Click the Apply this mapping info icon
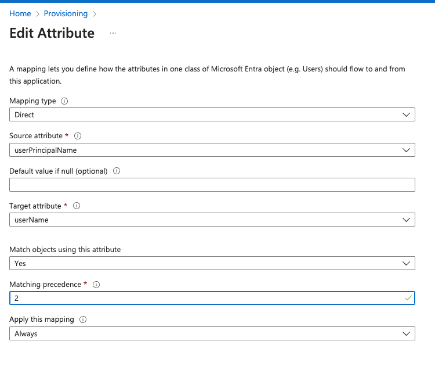435x370 pixels. [83, 319]
